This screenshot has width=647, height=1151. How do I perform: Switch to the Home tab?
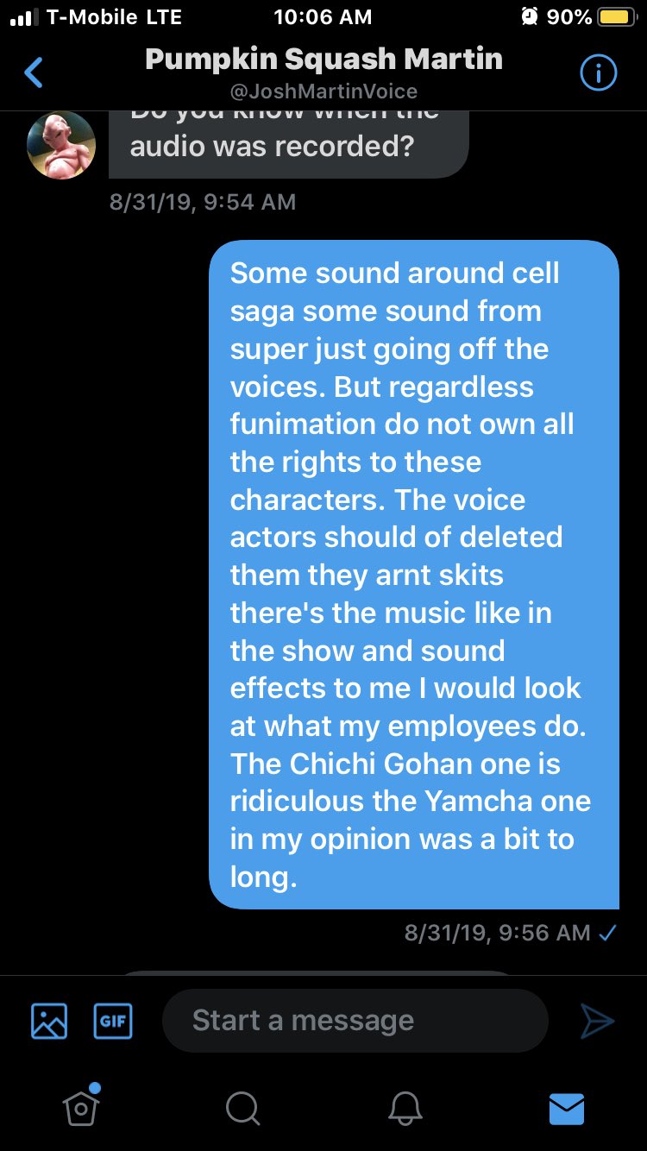point(81,1106)
